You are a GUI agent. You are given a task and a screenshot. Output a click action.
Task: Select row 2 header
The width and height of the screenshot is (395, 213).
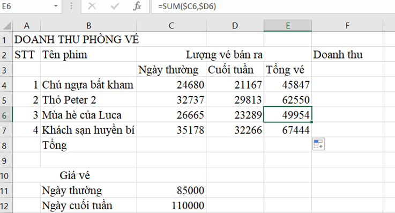point(6,54)
